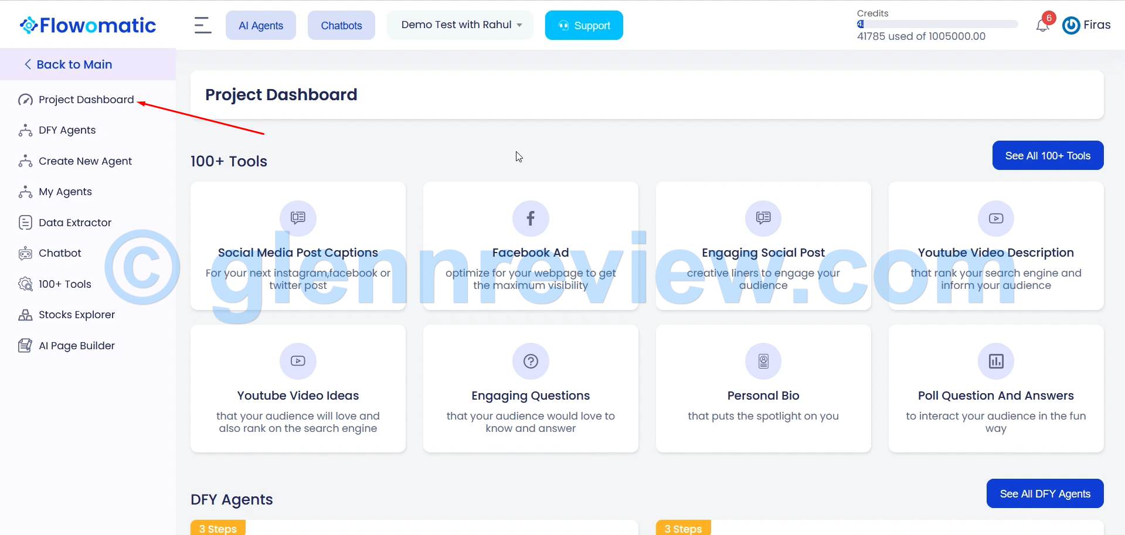The image size is (1125, 535).
Task: Select Create New Agent in sidebar
Action: coord(85,161)
